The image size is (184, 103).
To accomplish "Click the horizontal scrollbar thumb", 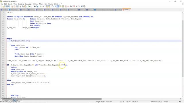I will [x=52, y=99].
